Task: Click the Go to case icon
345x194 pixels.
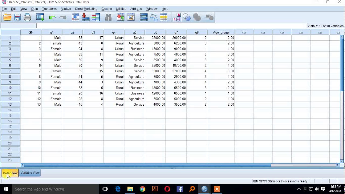Action: click(75, 18)
